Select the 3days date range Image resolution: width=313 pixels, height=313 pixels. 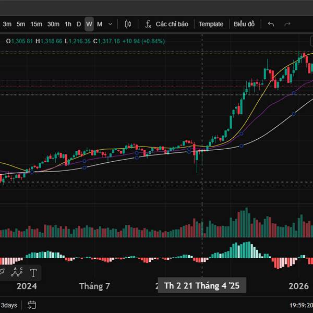point(9,305)
